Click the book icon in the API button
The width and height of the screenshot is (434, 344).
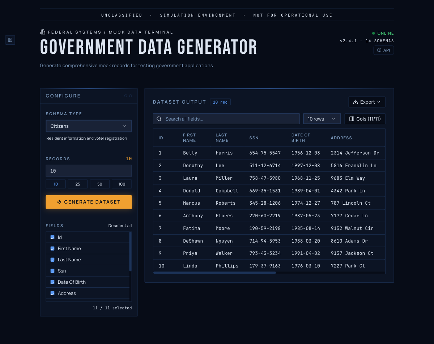[379, 50]
